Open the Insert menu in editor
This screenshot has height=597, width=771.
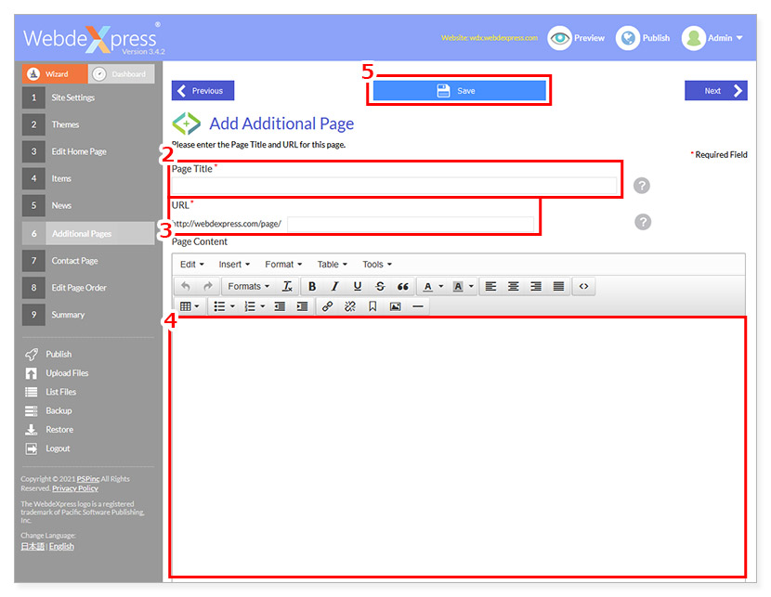point(234,265)
